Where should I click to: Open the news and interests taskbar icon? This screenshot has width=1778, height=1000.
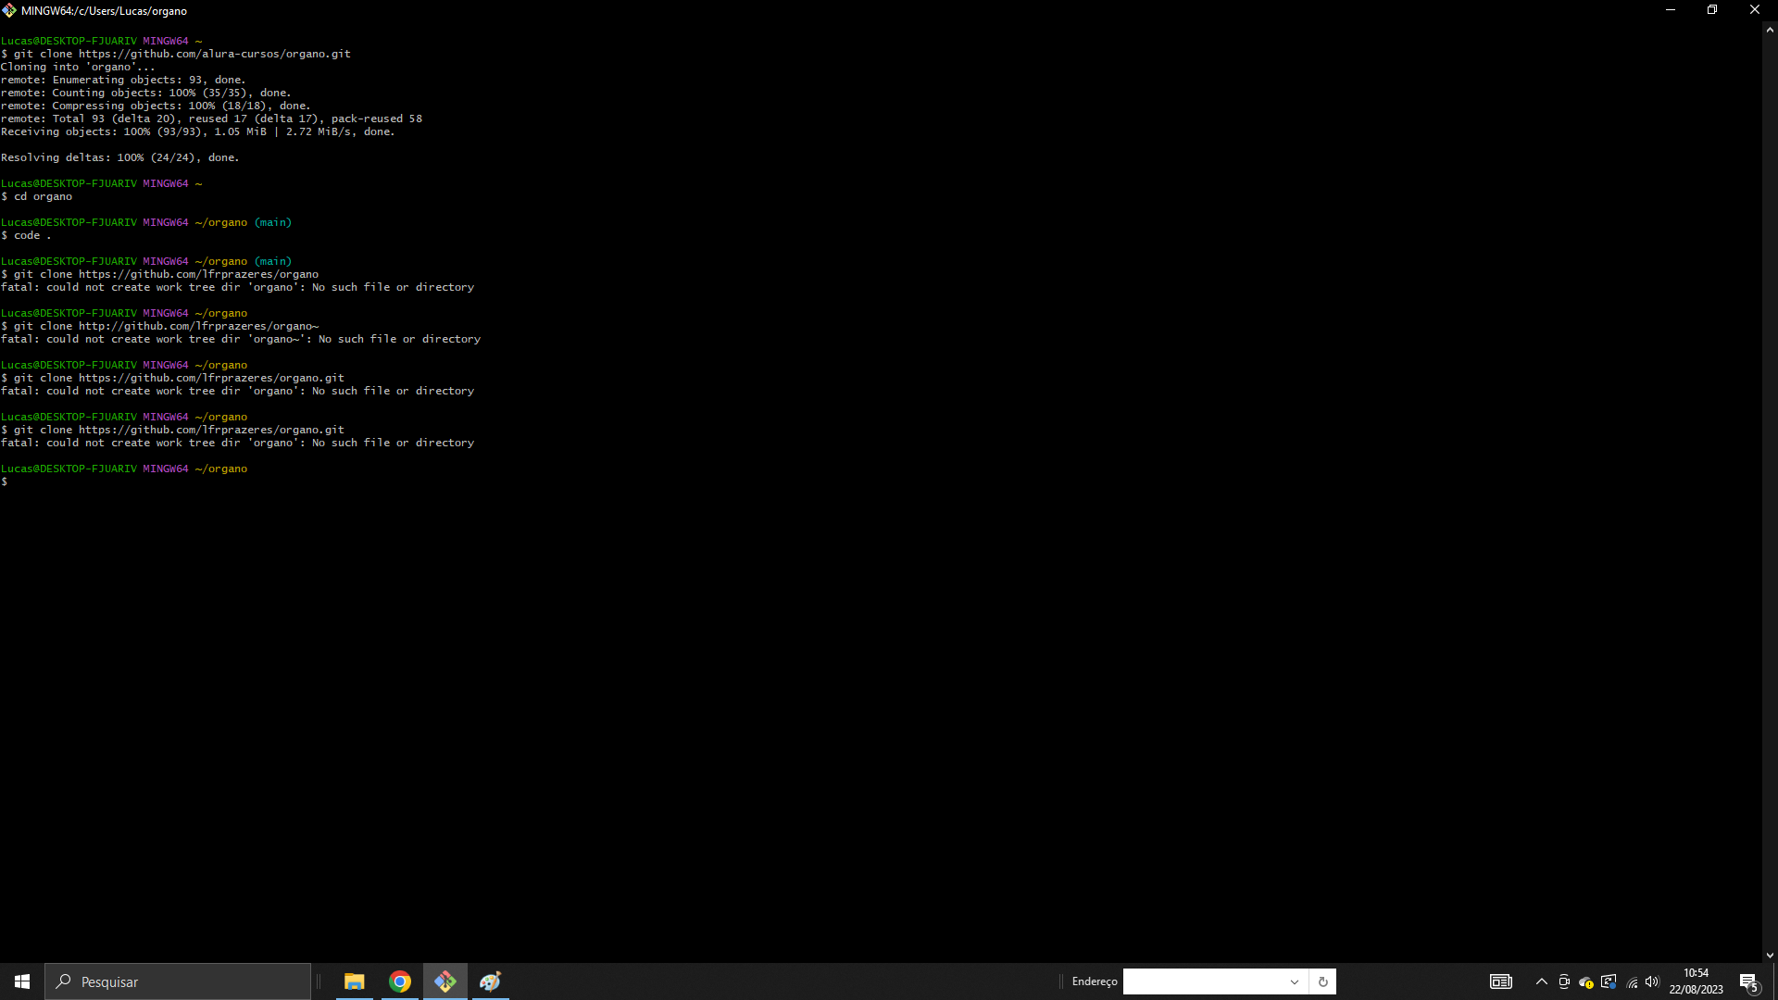point(1500,981)
